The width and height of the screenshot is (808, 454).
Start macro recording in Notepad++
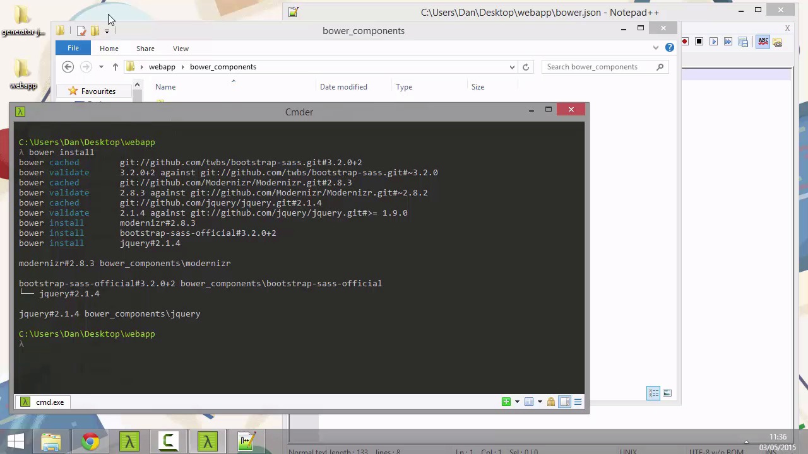pyautogui.click(x=685, y=42)
